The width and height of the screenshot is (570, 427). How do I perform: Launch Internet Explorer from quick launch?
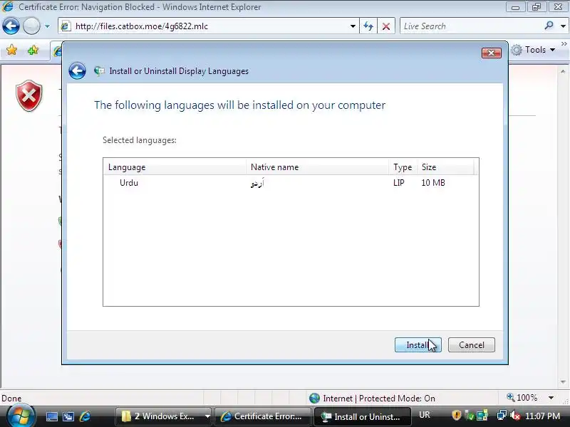click(85, 416)
